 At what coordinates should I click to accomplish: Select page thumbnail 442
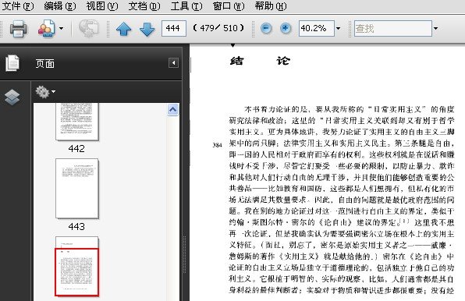[x=76, y=122]
